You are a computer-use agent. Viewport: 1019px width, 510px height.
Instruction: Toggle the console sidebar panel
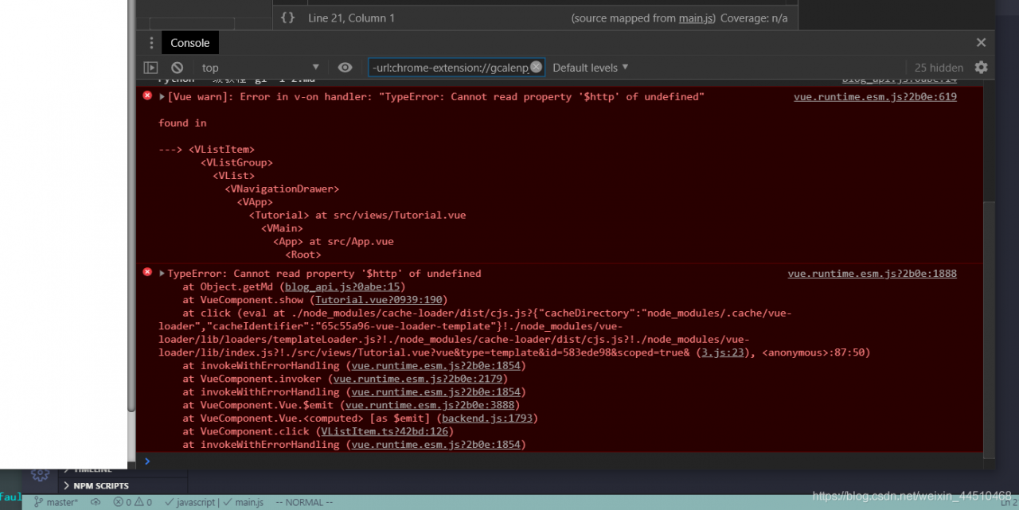(150, 68)
